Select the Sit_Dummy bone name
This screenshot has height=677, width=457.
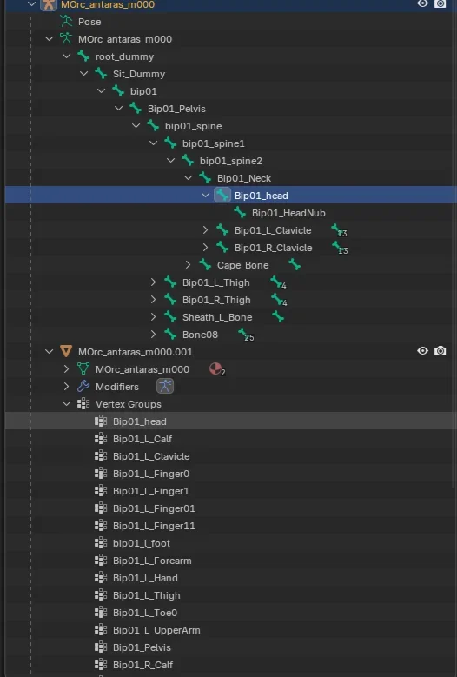[139, 74]
